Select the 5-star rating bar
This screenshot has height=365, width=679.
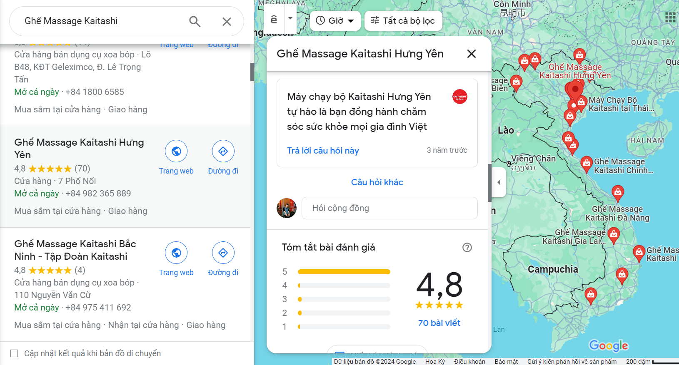coord(344,272)
